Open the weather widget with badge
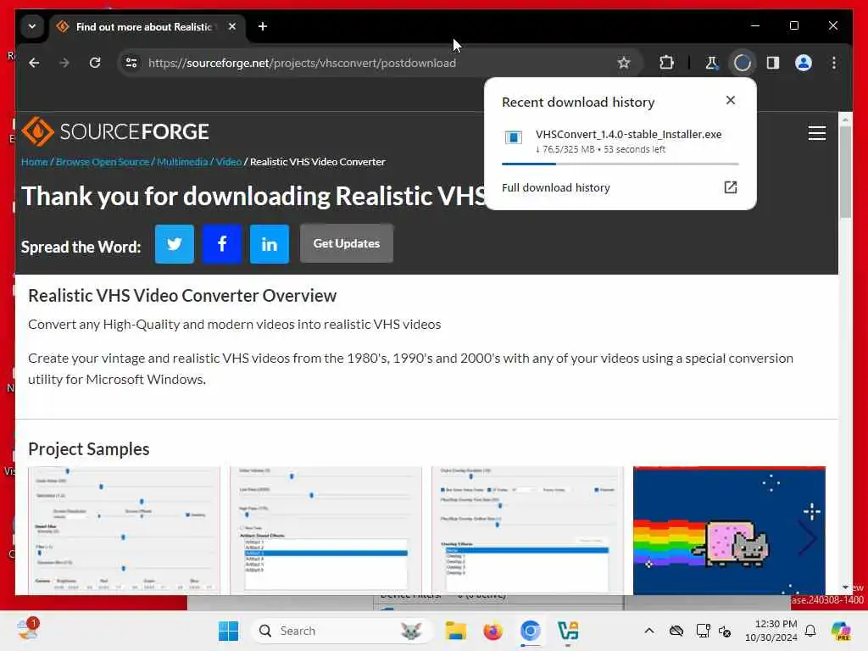The width and height of the screenshot is (868, 651). (28, 630)
